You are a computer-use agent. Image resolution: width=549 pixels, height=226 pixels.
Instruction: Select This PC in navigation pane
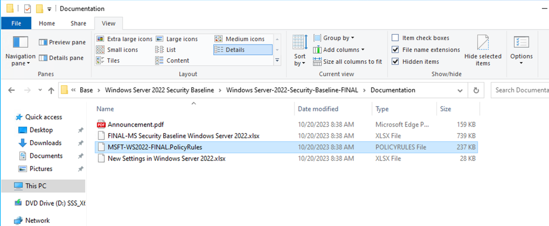[x=43, y=186]
